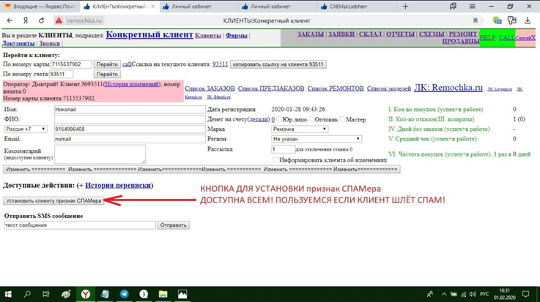Toggle the Оптовик checkbox
The height and width of the screenshot is (302, 540).
[x=311, y=119]
